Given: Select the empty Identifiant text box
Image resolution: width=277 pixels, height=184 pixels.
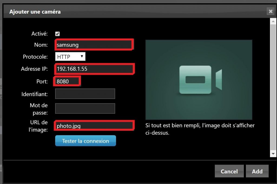Looking at the screenshot, I should 85,94.
